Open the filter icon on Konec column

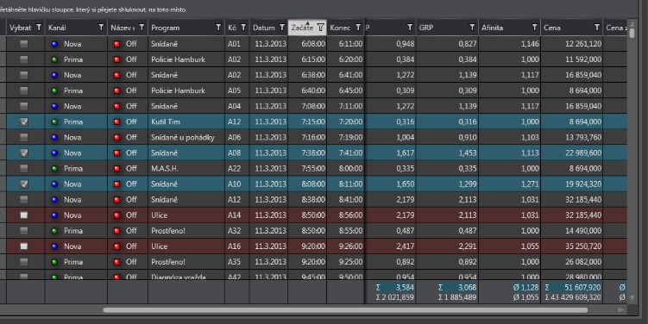[358, 28]
